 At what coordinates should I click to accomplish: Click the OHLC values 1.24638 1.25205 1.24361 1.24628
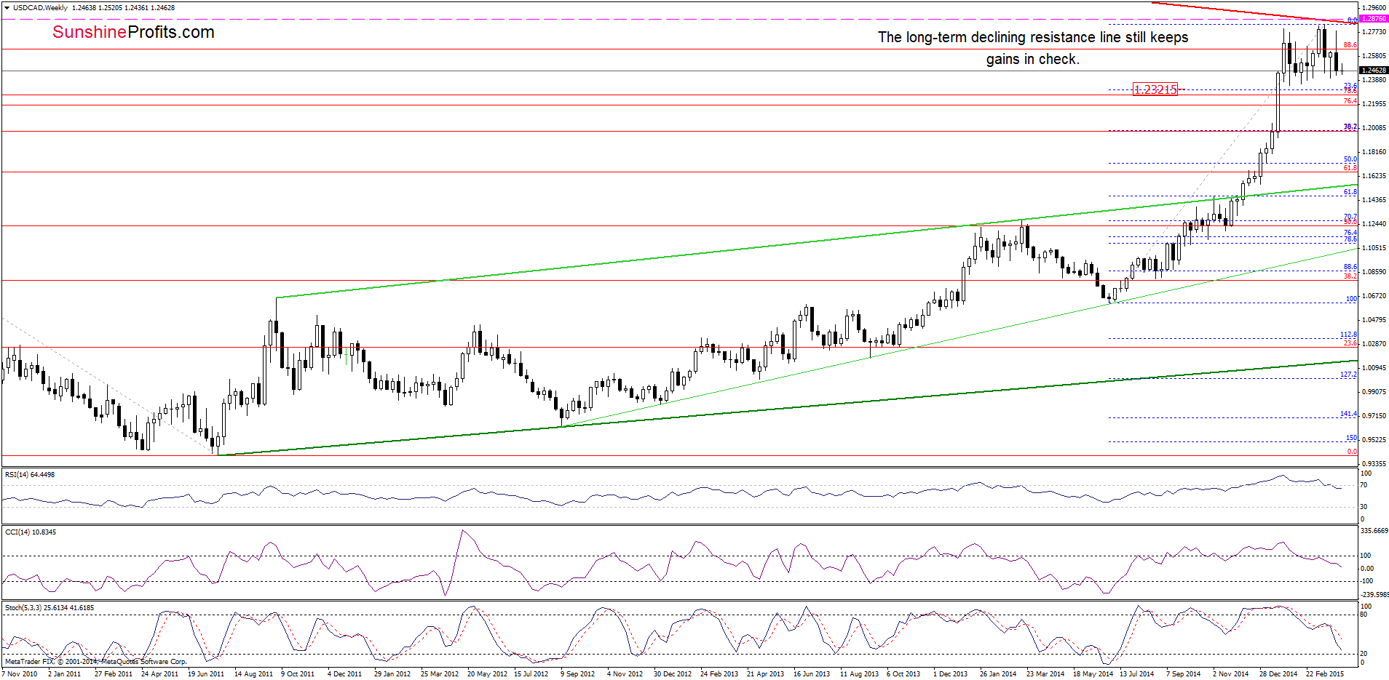[x=124, y=8]
